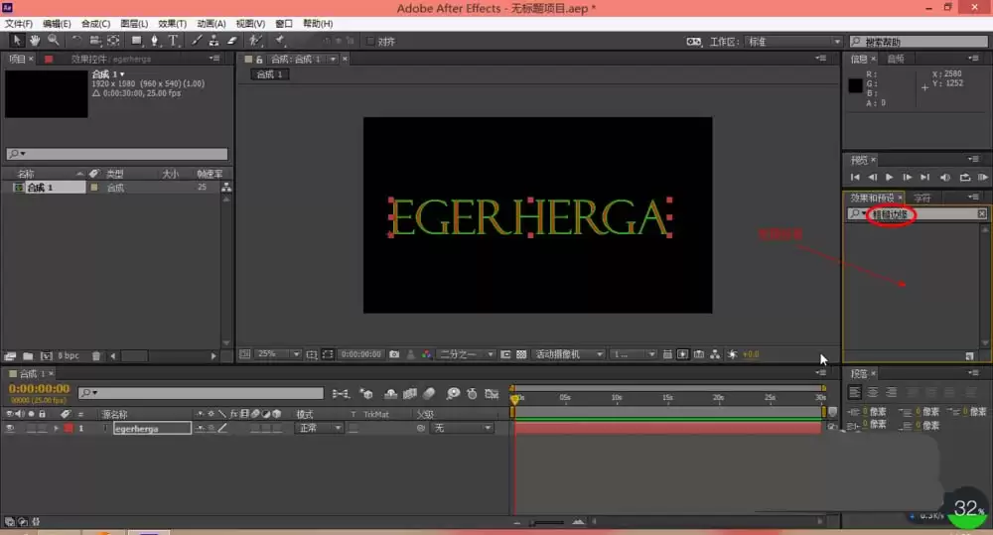
Task: Open the 25% magnification dropdown
Action: pos(279,354)
